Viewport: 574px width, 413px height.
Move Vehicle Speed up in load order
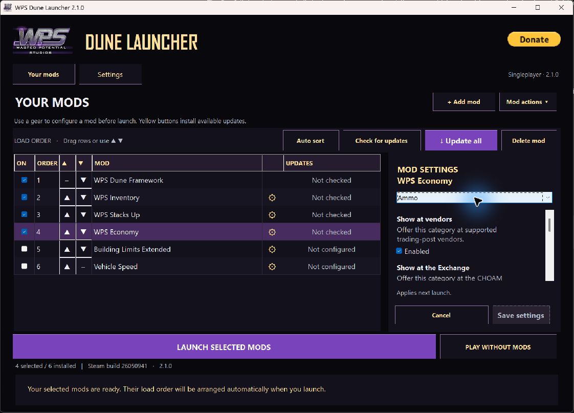[67, 267]
